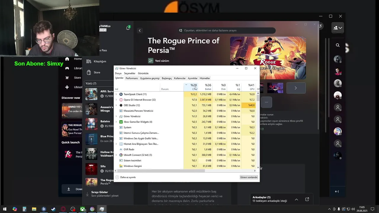This screenshot has width=379, height=213.
Task: Click the OBS Studio process icon
Action: pos(121,105)
